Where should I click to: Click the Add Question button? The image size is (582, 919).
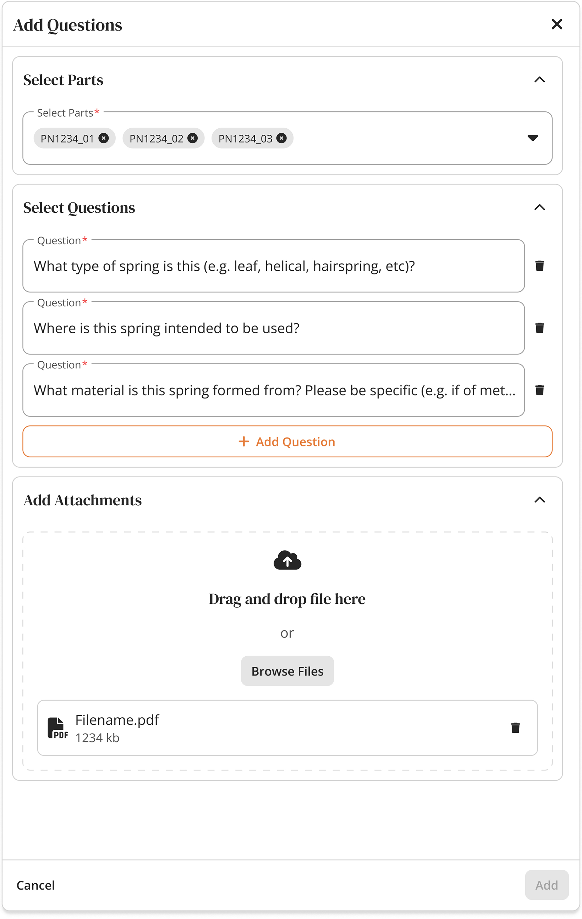point(287,441)
